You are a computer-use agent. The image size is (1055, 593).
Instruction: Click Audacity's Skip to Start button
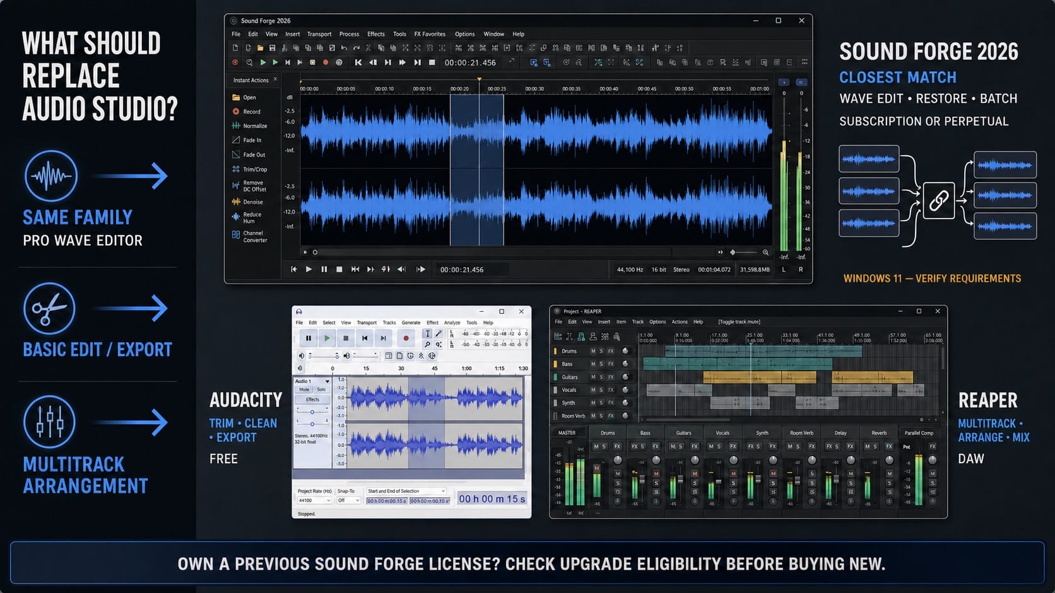365,338
